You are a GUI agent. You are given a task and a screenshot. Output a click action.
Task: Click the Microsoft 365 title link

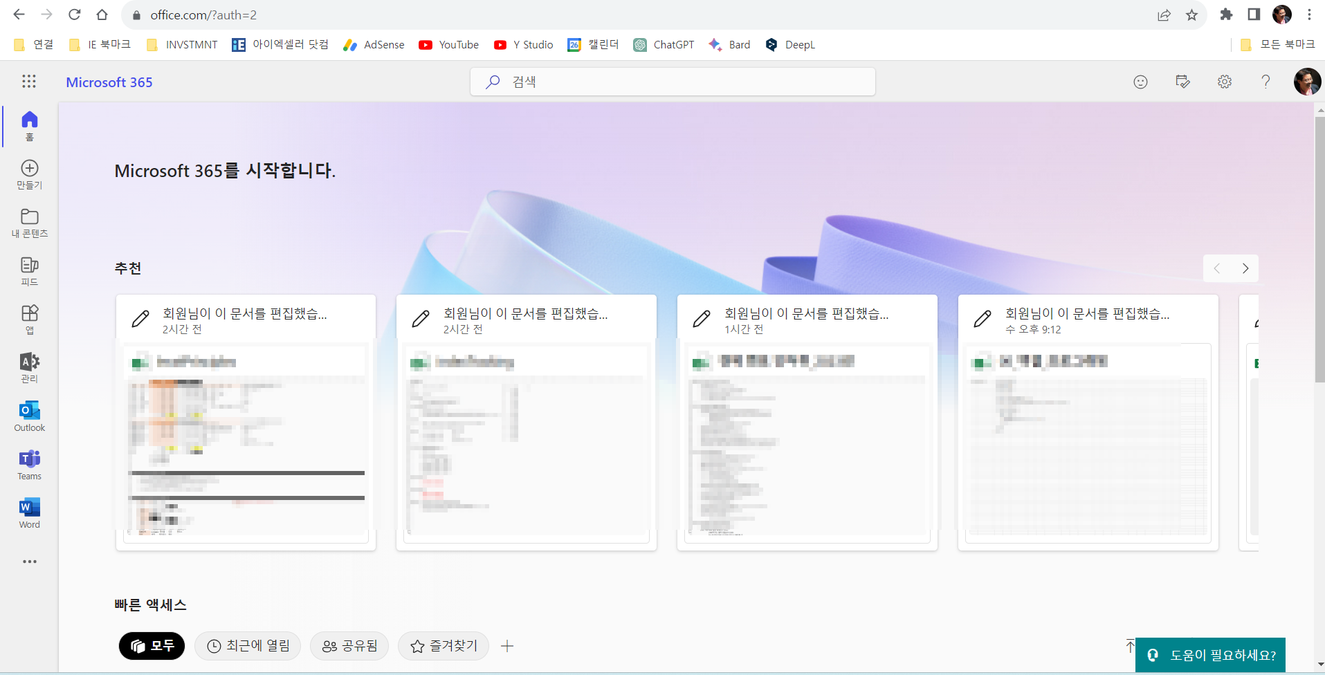pyautogui.click(x=109, y=82)
